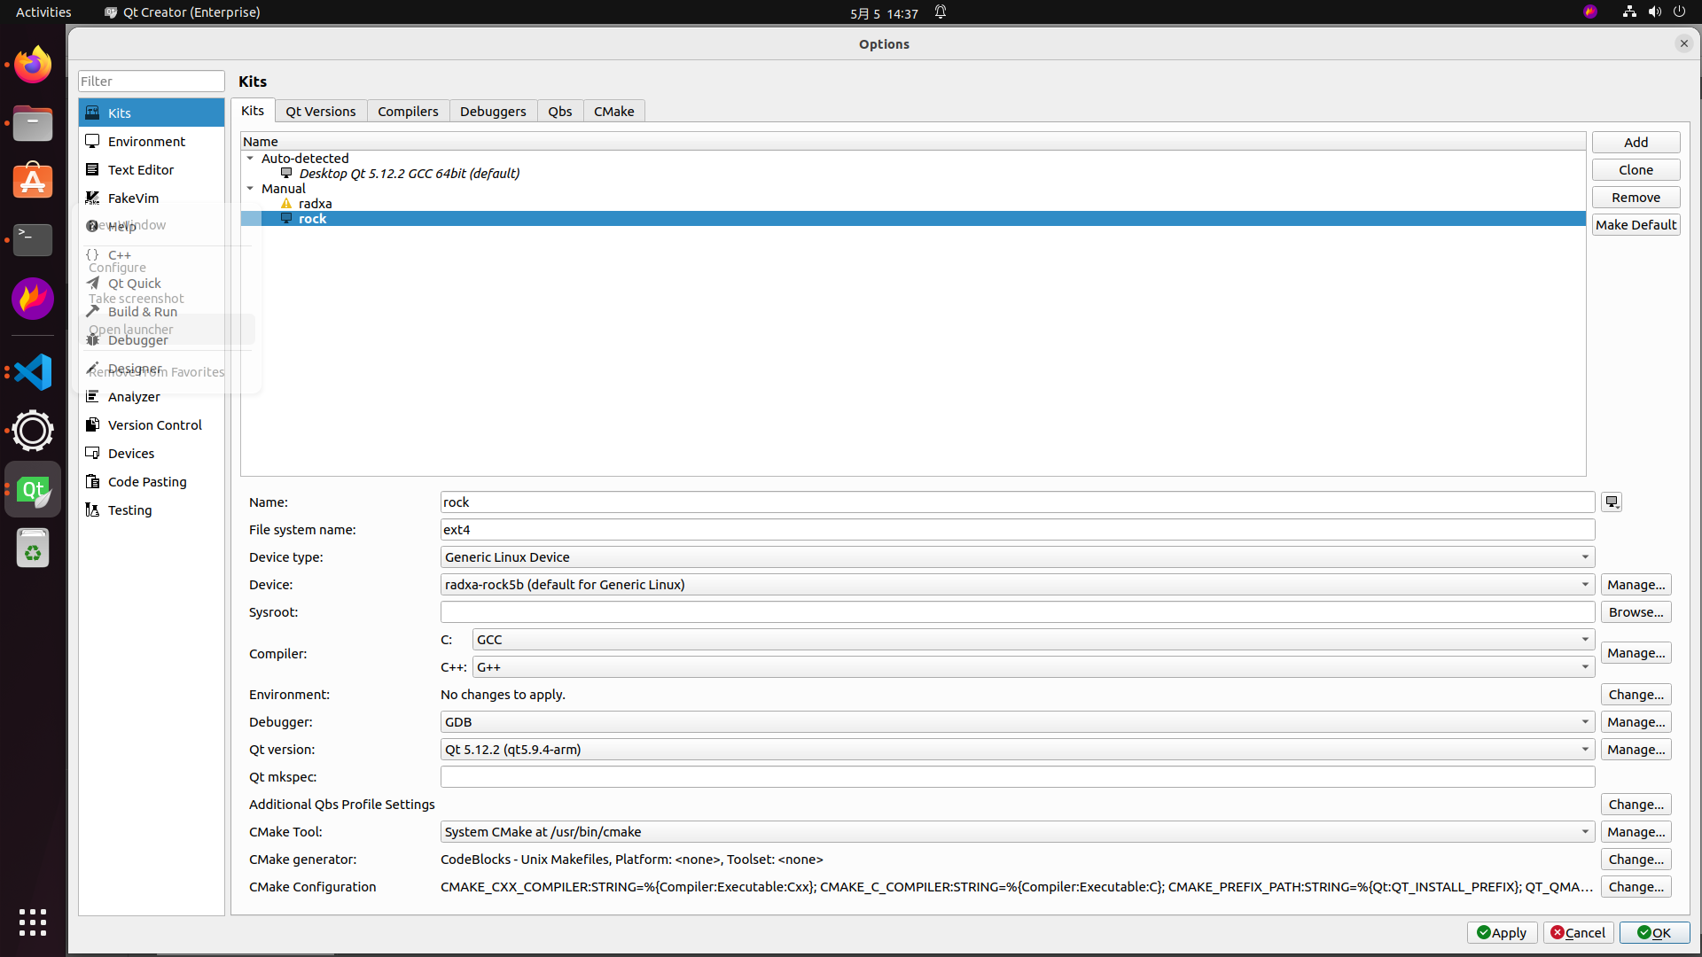
Task: Expand the Qt version combo box
Action: [1017, 750]
